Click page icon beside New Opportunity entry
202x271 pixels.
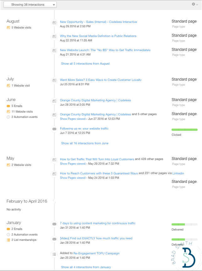(x=54, y=23)
